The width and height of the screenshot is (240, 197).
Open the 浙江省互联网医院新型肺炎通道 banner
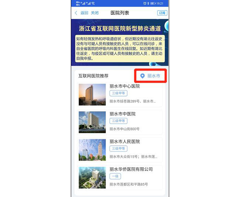(x=120, y=42)
